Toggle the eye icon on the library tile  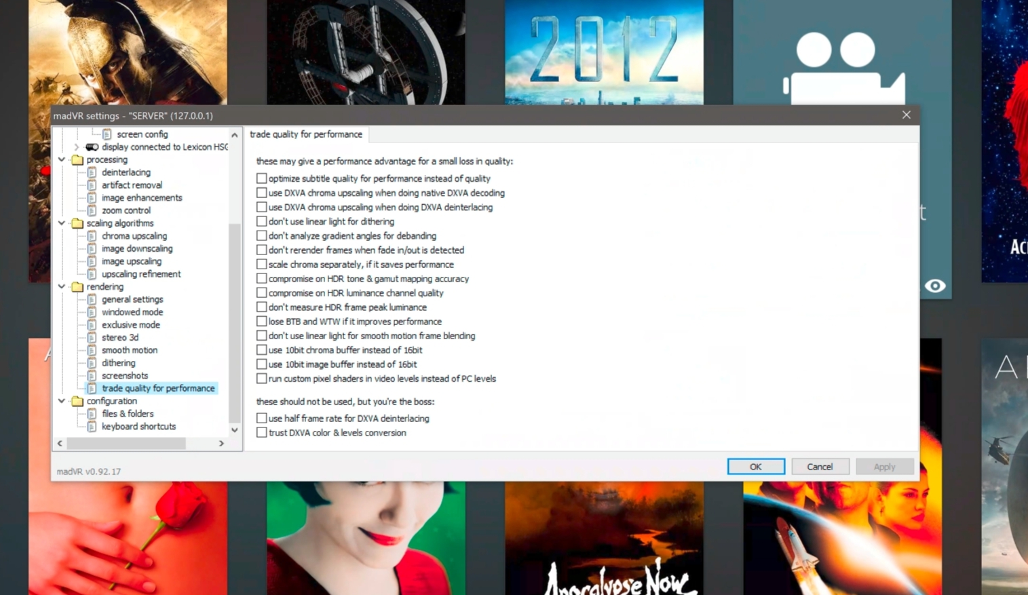935,286
